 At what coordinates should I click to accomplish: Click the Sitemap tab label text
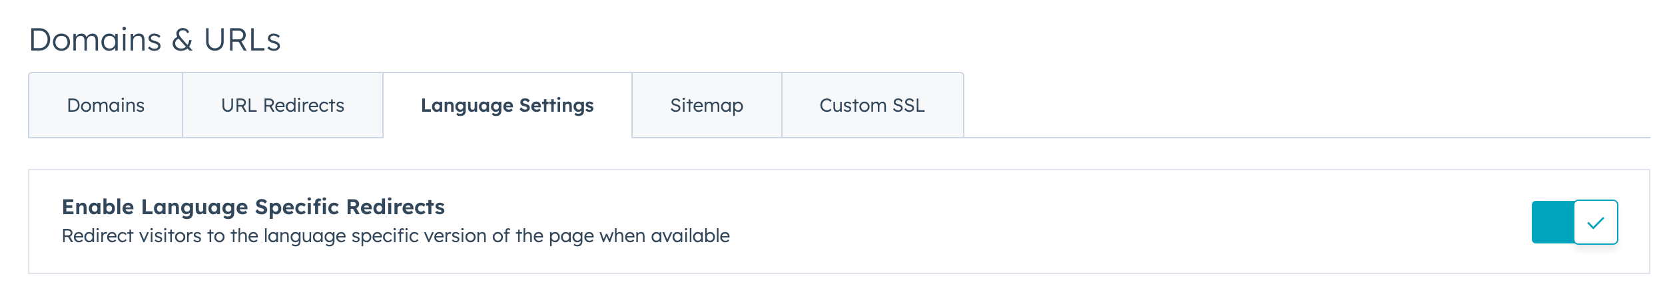point(706,105)
